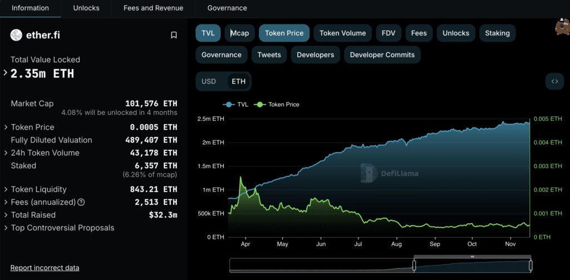This screenshot has height=280, width=570.
Task: Click the llama avatar in the corner
Action: pyautogui.click(x=562, y=27)
